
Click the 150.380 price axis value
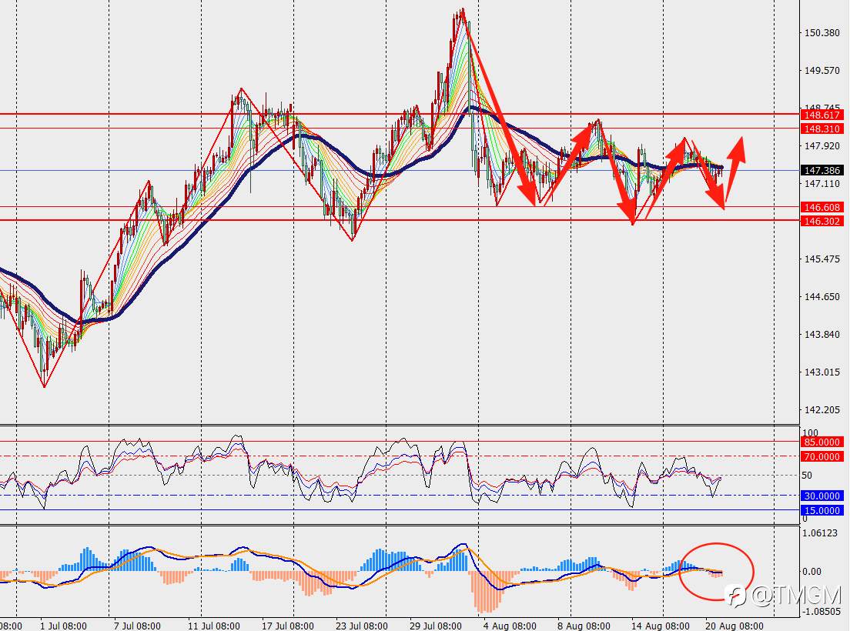pyautogui.click(x=822, y=33)
